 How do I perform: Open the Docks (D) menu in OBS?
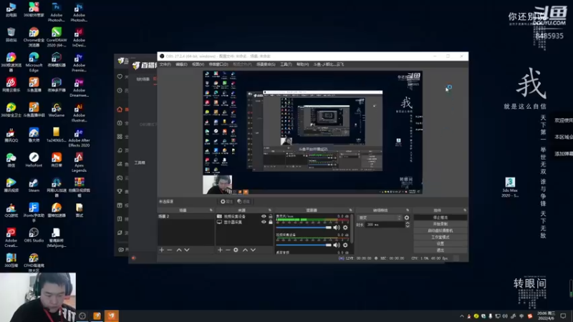218,64
